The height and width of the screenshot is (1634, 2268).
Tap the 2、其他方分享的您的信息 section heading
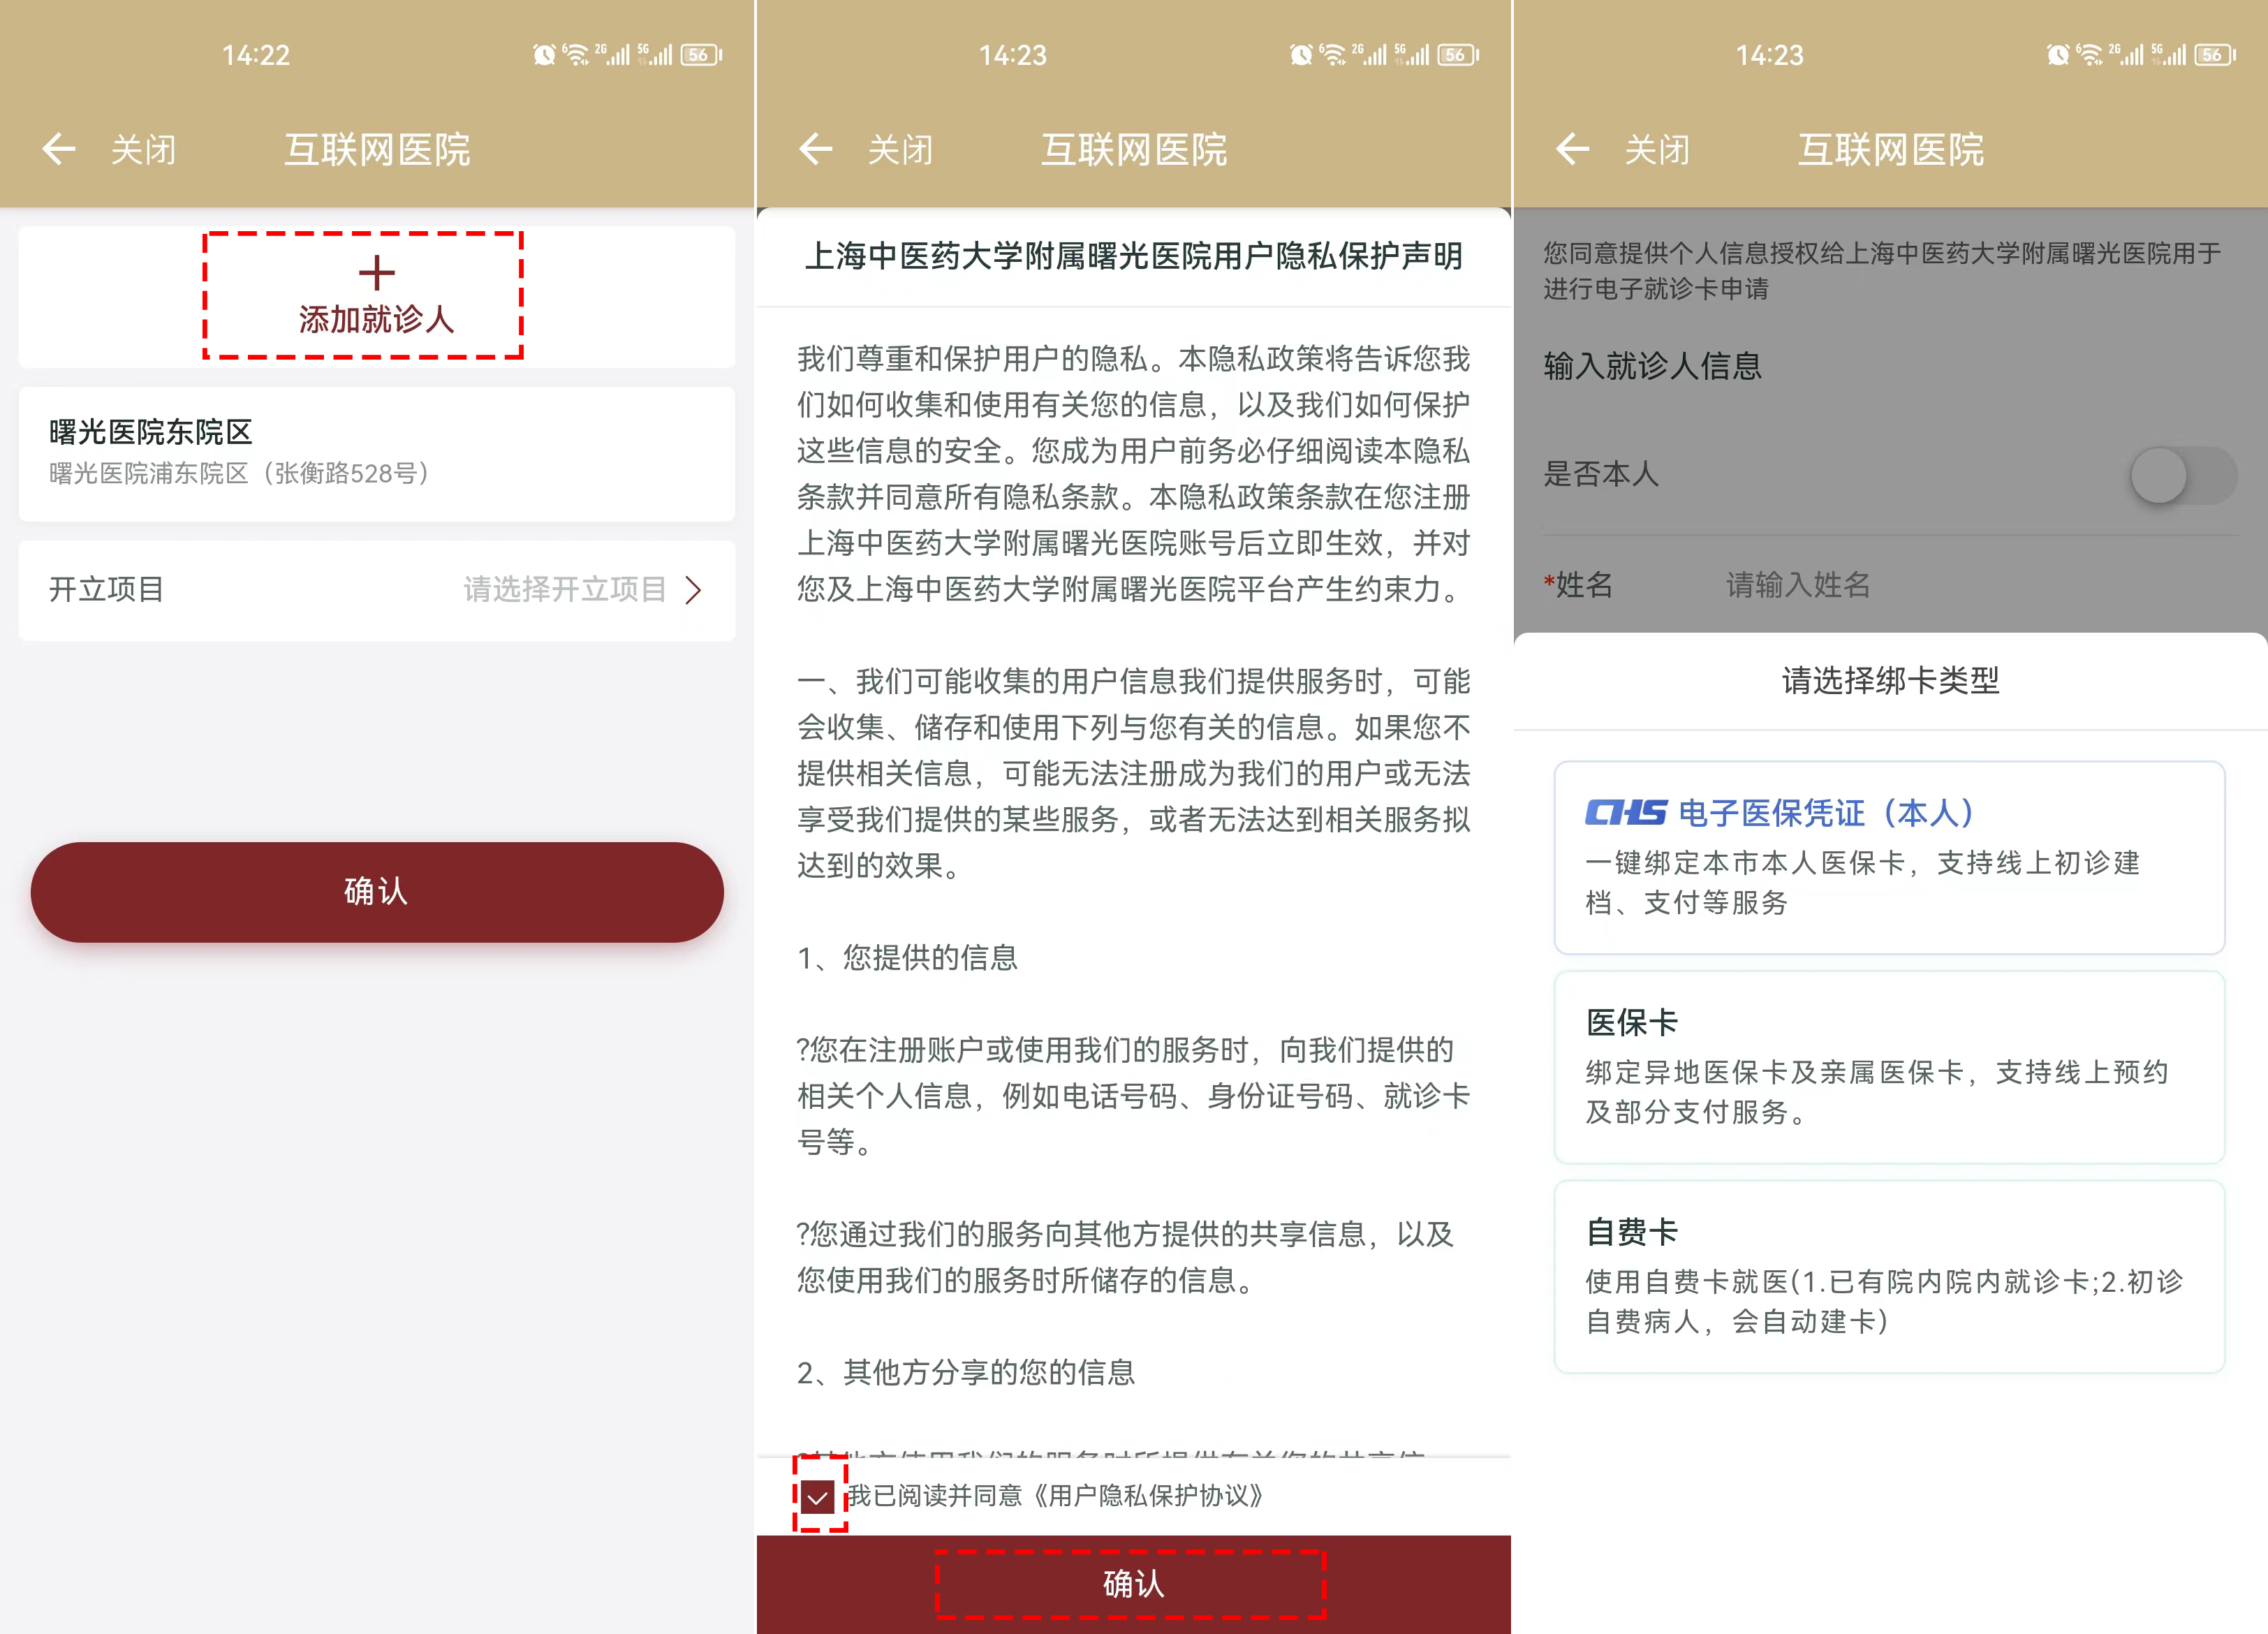pos(966,1372)
